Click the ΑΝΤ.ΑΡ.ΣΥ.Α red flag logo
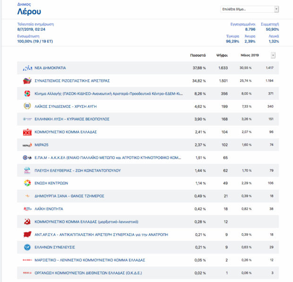 pyautogui.click(x=27, y=234)
